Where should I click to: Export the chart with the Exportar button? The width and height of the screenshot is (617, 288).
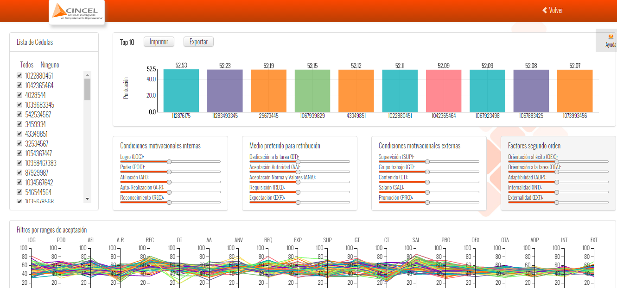[198, 42]
